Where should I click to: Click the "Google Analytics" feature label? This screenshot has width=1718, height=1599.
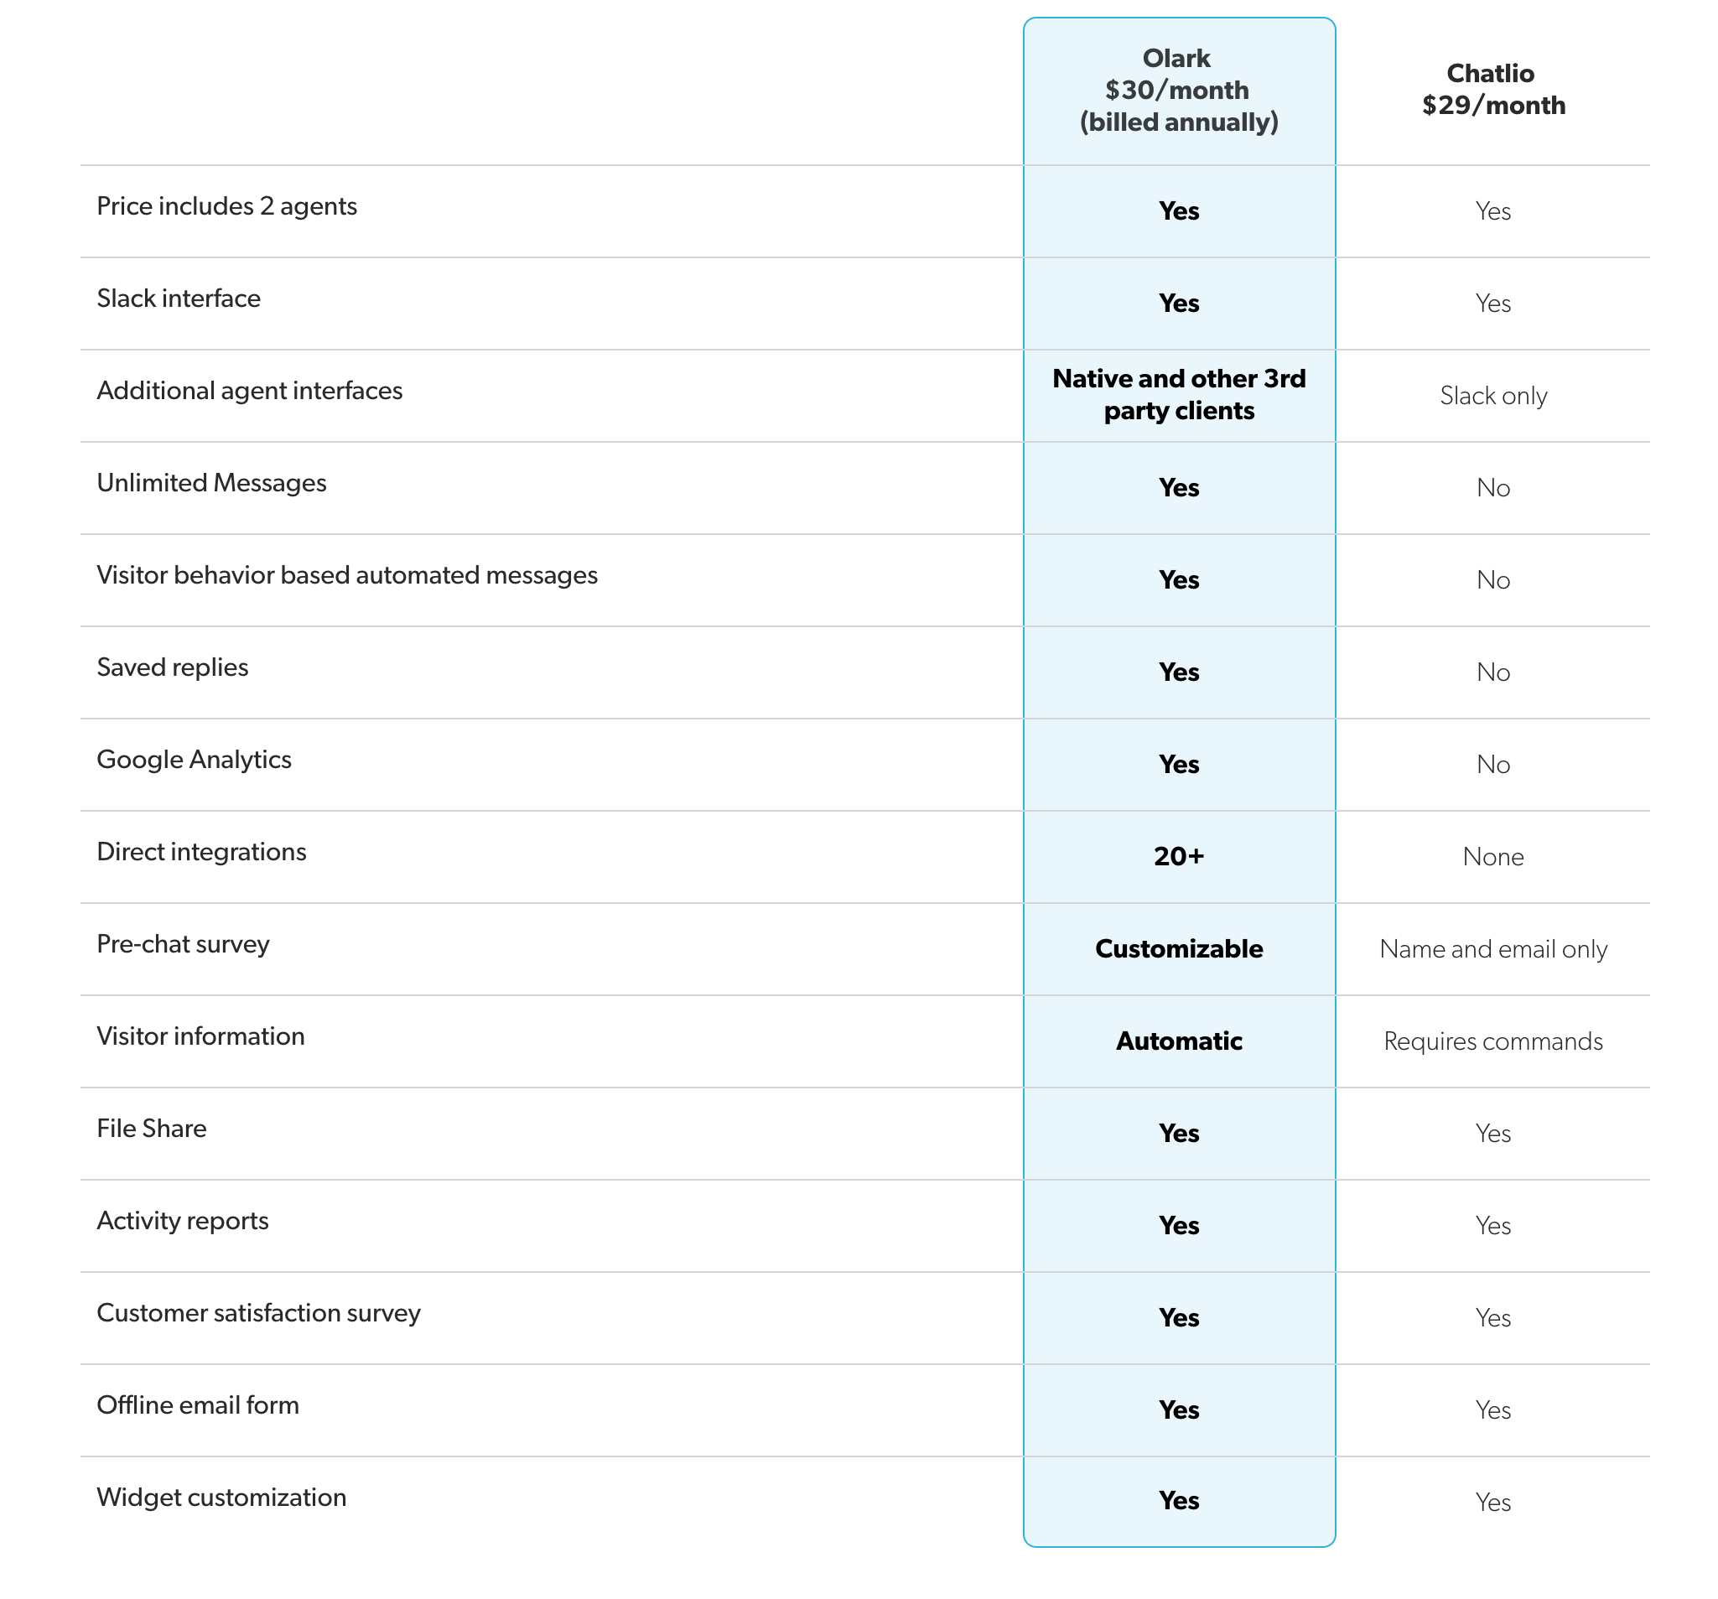[195, 760]
